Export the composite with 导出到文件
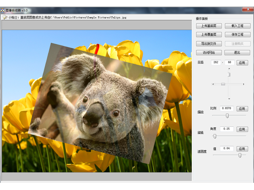This screenshot has width=254, height=190. 209,44
